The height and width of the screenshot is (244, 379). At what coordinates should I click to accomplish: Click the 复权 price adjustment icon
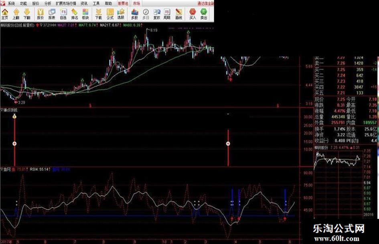coord(157,14)
